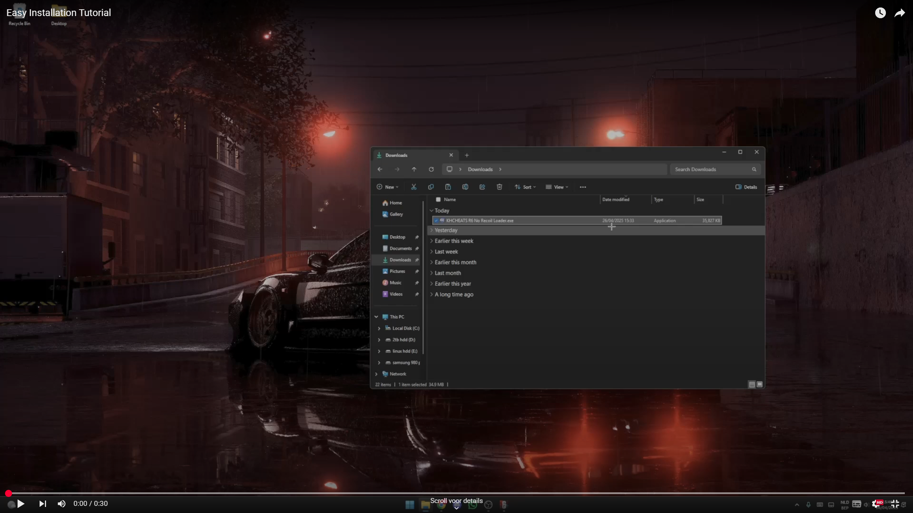This screenshot has width=913, height=513.
Task: Close the Downloads tab
Action: coord(451,155)
